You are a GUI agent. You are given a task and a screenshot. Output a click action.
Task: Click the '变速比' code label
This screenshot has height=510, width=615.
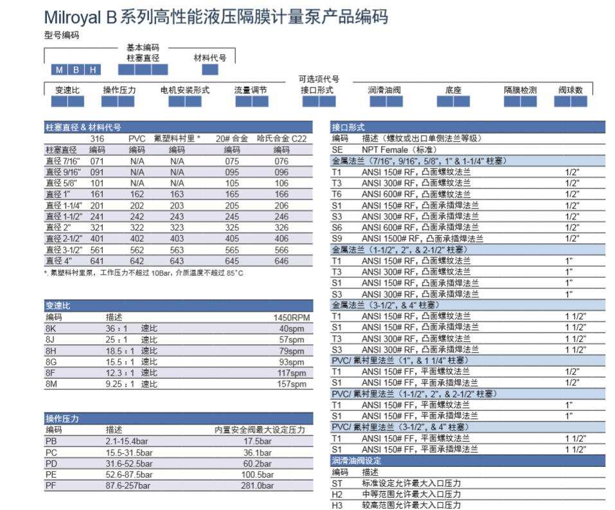(x=67, y=90)
